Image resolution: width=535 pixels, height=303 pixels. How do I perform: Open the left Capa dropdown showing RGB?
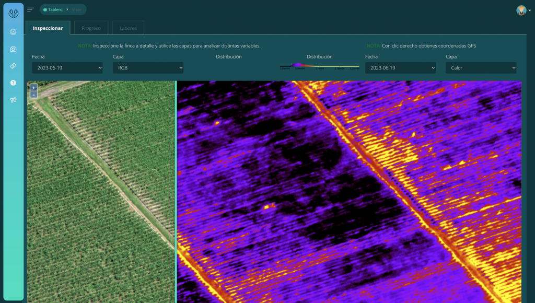pyautogui.click(x=148, y=68)
